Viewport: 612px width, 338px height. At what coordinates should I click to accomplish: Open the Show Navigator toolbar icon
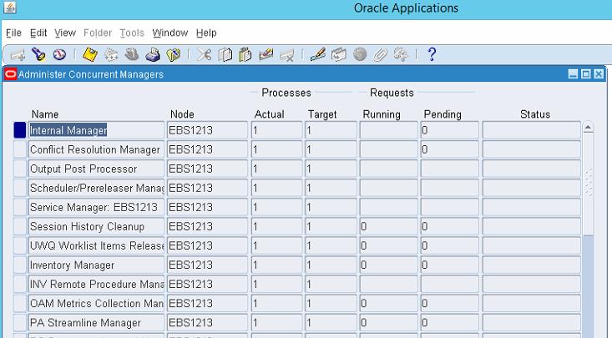59,54
